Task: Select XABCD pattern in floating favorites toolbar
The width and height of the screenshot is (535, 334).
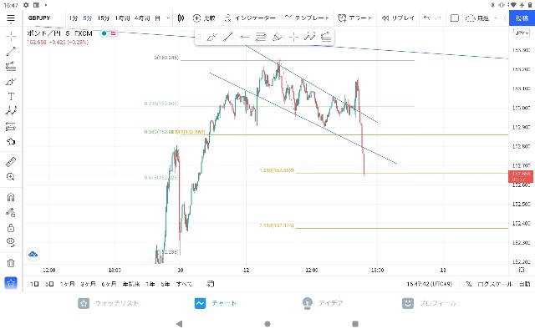Action: (x=310, y=37)
